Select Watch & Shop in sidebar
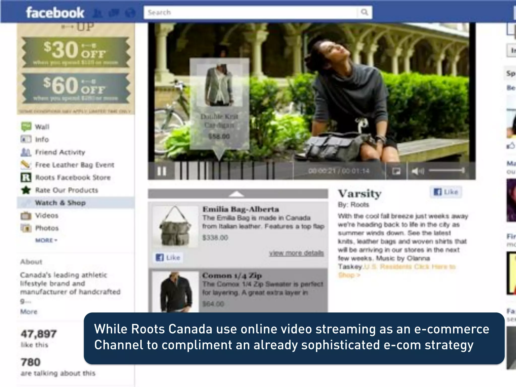The height and width of the screenshot is (387, 516). coord(76,203)
